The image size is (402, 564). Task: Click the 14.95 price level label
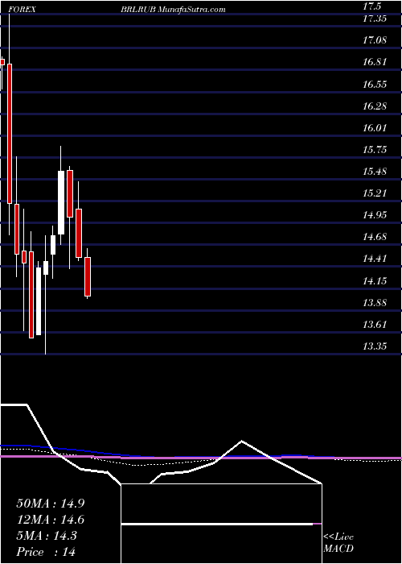click(375, 215)
